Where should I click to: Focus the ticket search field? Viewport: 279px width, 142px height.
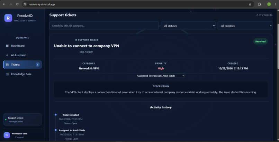pyautogui.click(x=104, y=26)
